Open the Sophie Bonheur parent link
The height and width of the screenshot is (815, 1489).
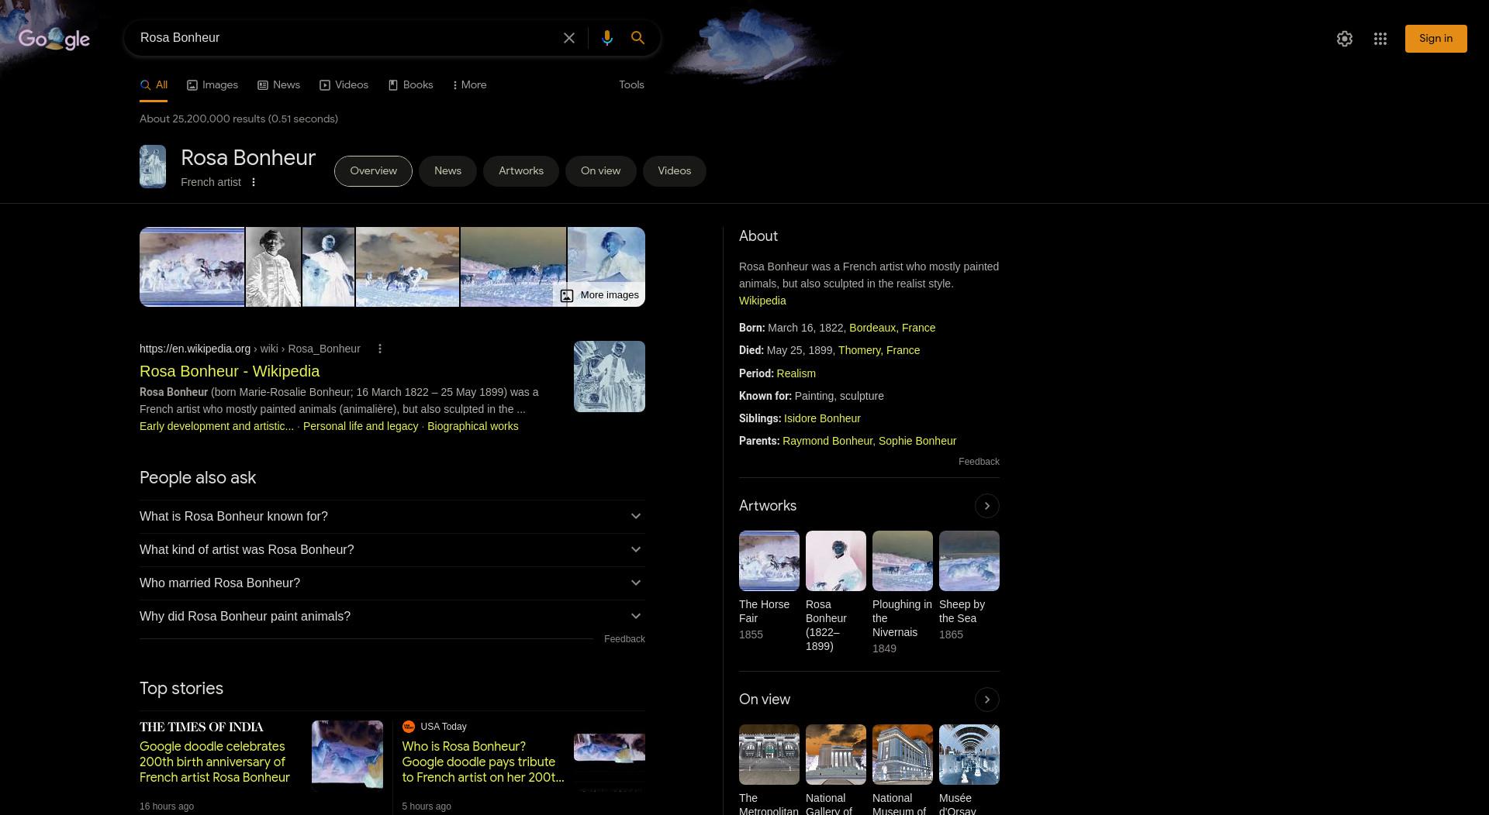click(x=917, y=441)
